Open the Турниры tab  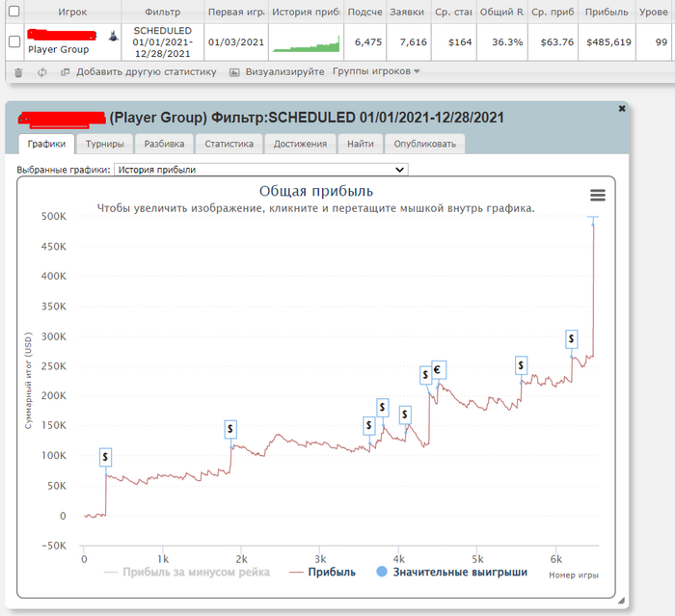(104, 144)
